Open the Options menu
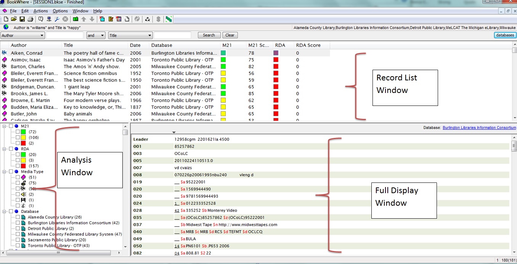This screenshot has height=264, width=517. 60,11
